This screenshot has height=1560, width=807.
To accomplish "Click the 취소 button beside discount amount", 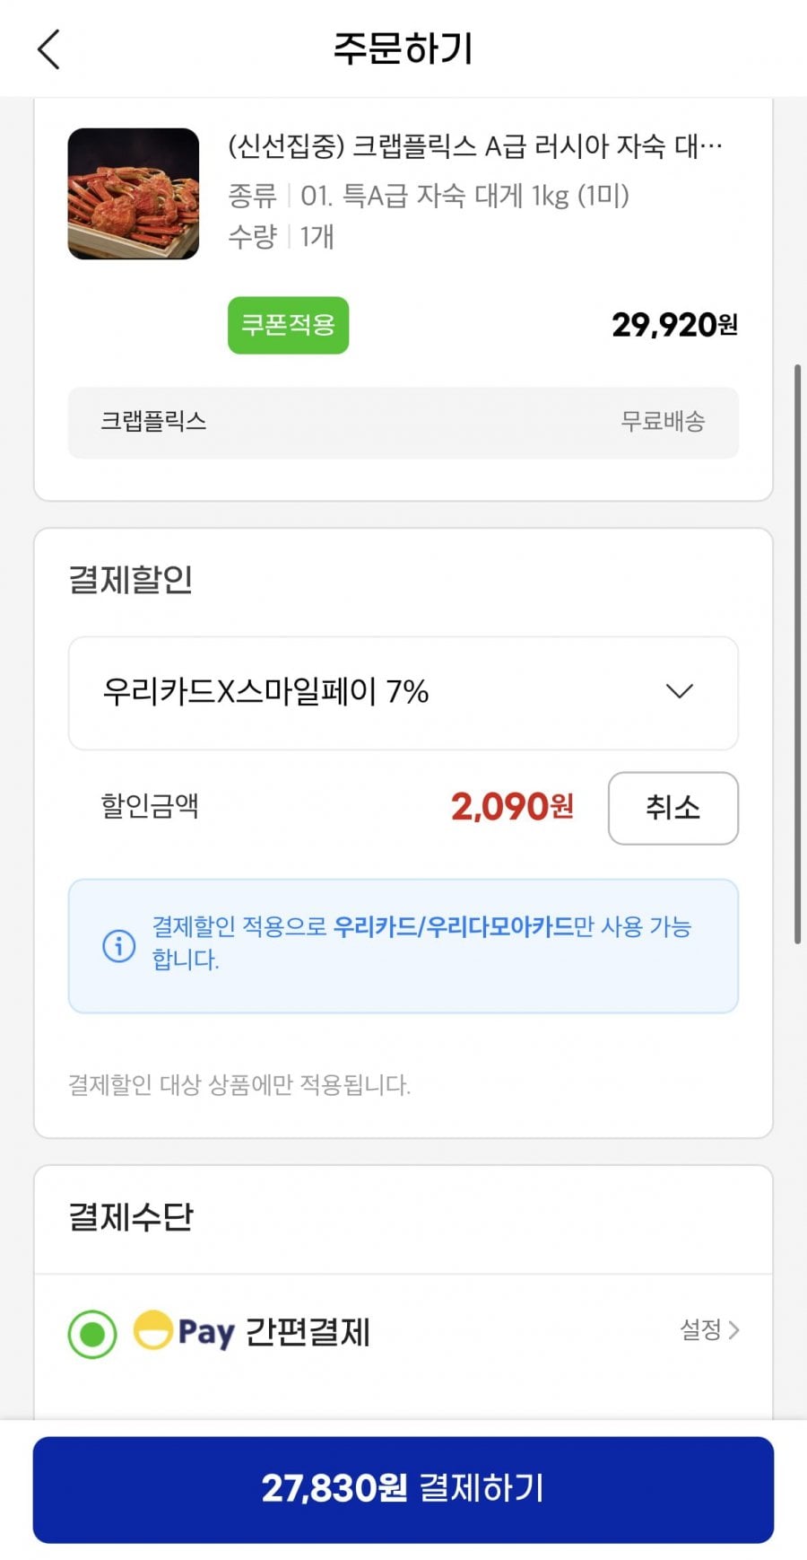I will coord(672,808).
